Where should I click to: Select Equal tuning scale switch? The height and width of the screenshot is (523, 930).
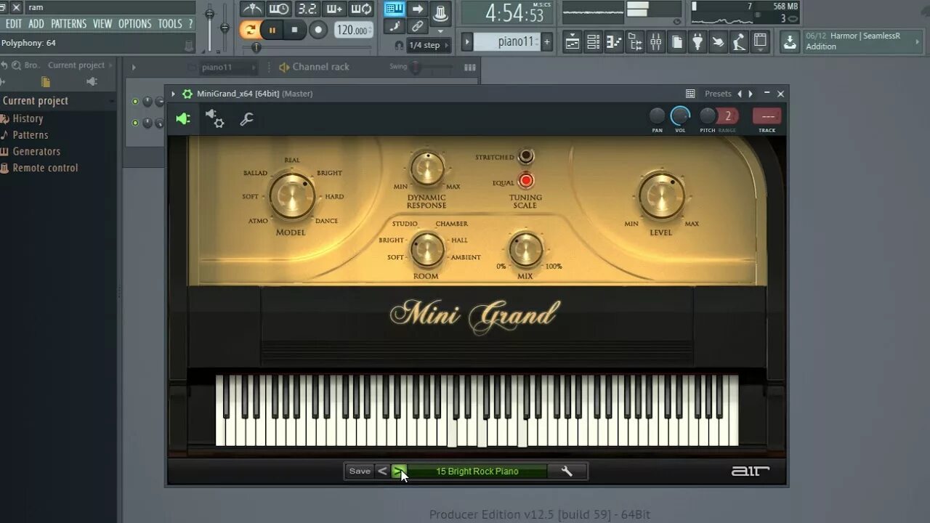(x=526, y=181)
